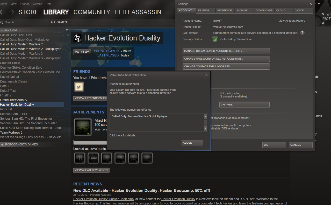This screenshot has height=205, width=331.
Task: Switch to the In-Game settings tab
Action: 244,10
